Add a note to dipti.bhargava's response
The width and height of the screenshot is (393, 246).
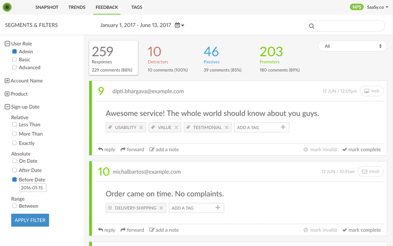(164, 150)
